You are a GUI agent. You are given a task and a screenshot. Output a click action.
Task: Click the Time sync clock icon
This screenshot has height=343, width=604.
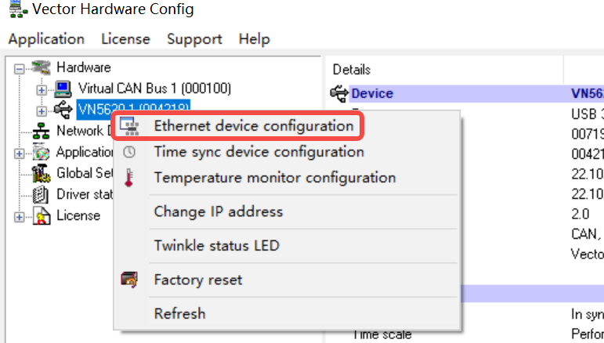[x=130, y=152]
